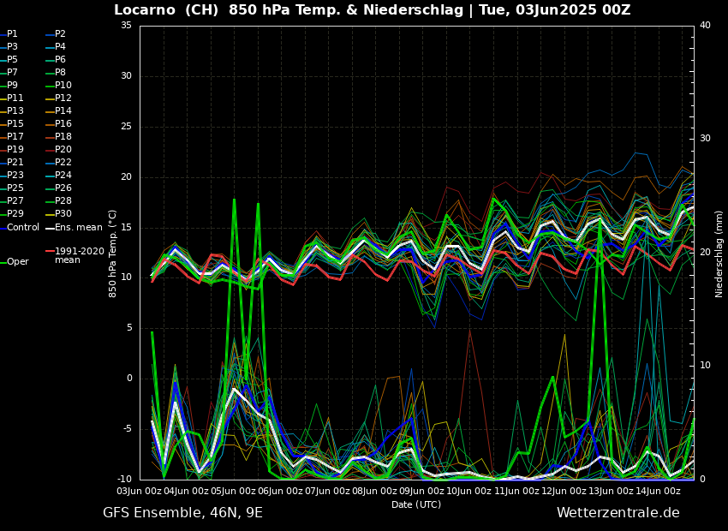Click the 25 value on temperature axis
The height and width of the screenshot is (531, 728).
click(x=126, y=127)
